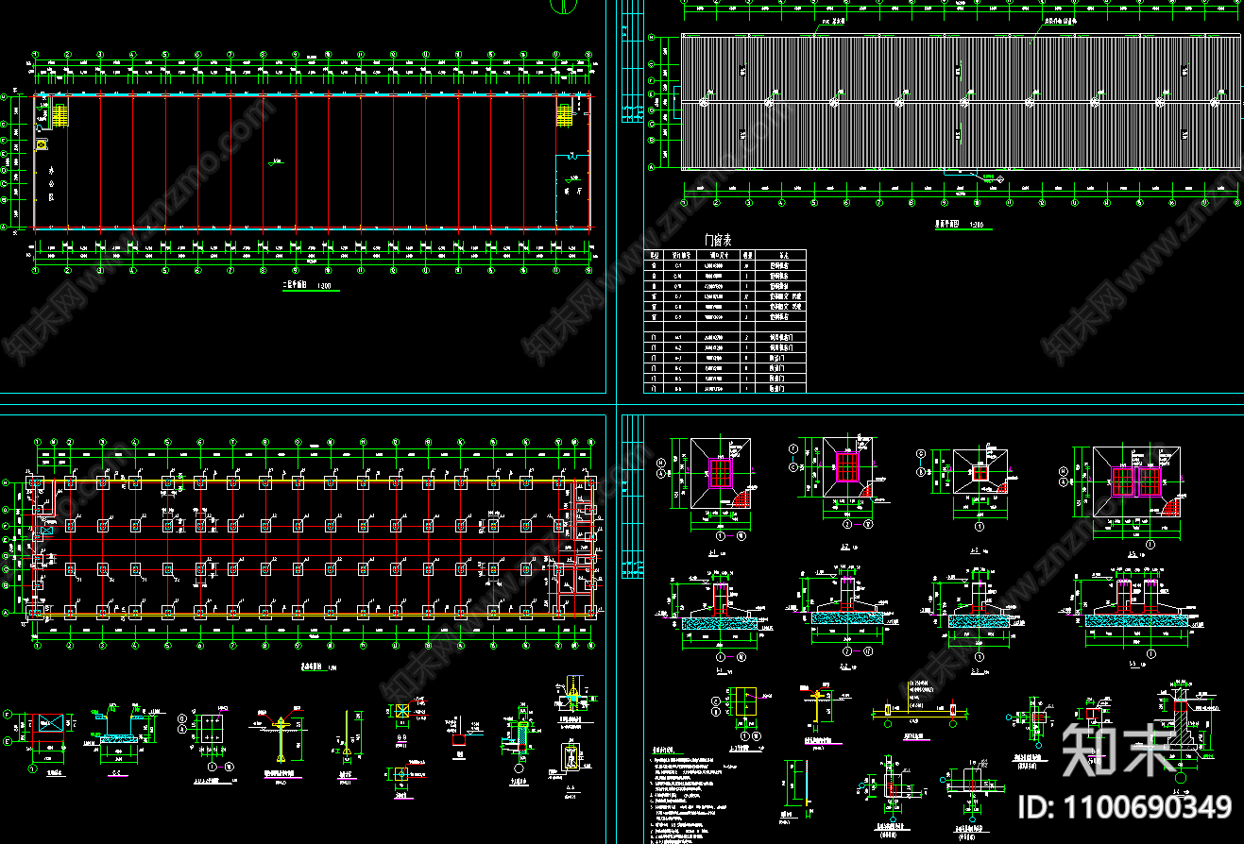Select the 门窗表 table title text
This screenshot has height=844, width=1244.
tap(716, 242)
